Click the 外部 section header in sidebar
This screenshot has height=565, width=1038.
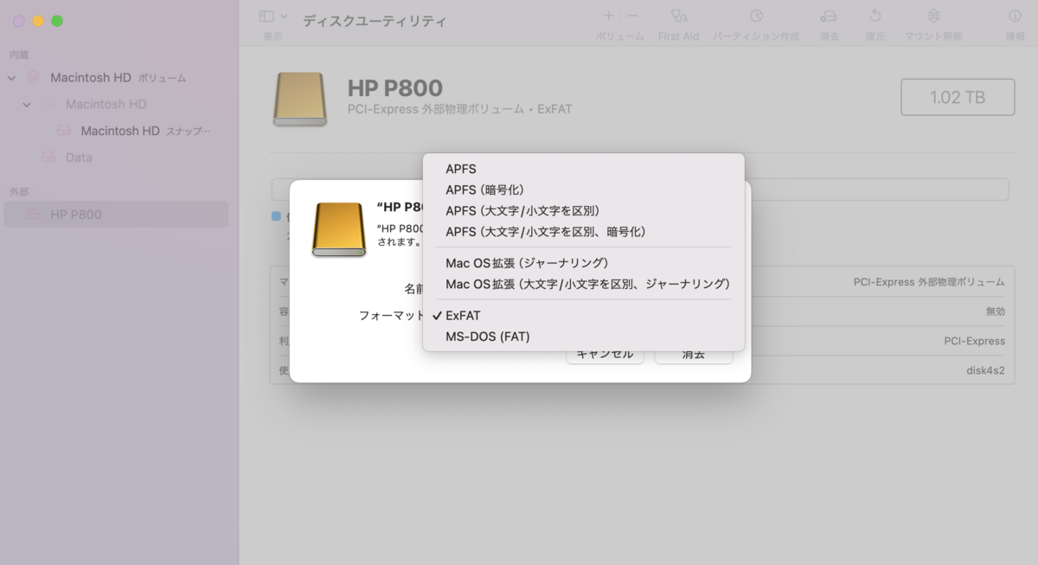[x=19, y=191]
